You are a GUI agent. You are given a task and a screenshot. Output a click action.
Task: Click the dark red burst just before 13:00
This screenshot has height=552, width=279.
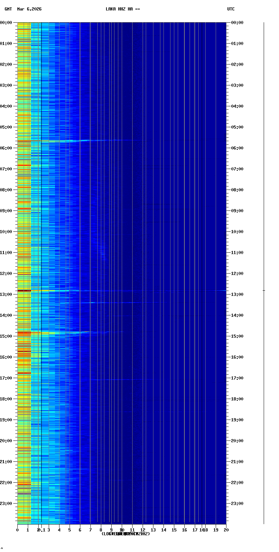pyautogui.click(x=24, y=290)
